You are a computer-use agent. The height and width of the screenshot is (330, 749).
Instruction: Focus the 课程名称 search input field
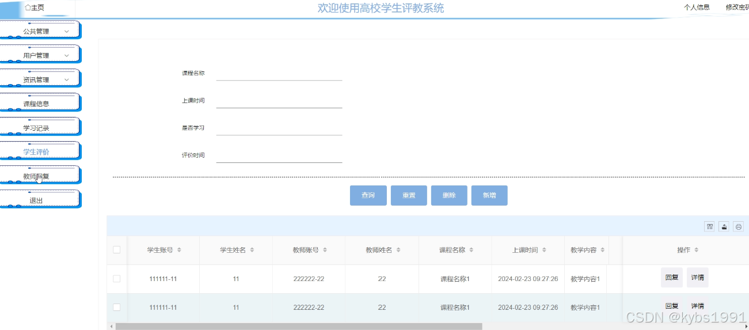point(279,74)
